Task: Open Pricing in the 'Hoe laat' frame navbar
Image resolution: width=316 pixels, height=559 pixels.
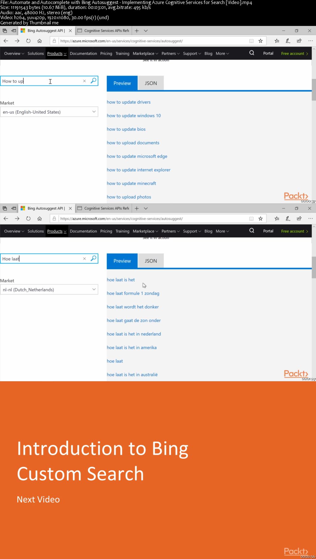Action: tap(106, 231)
